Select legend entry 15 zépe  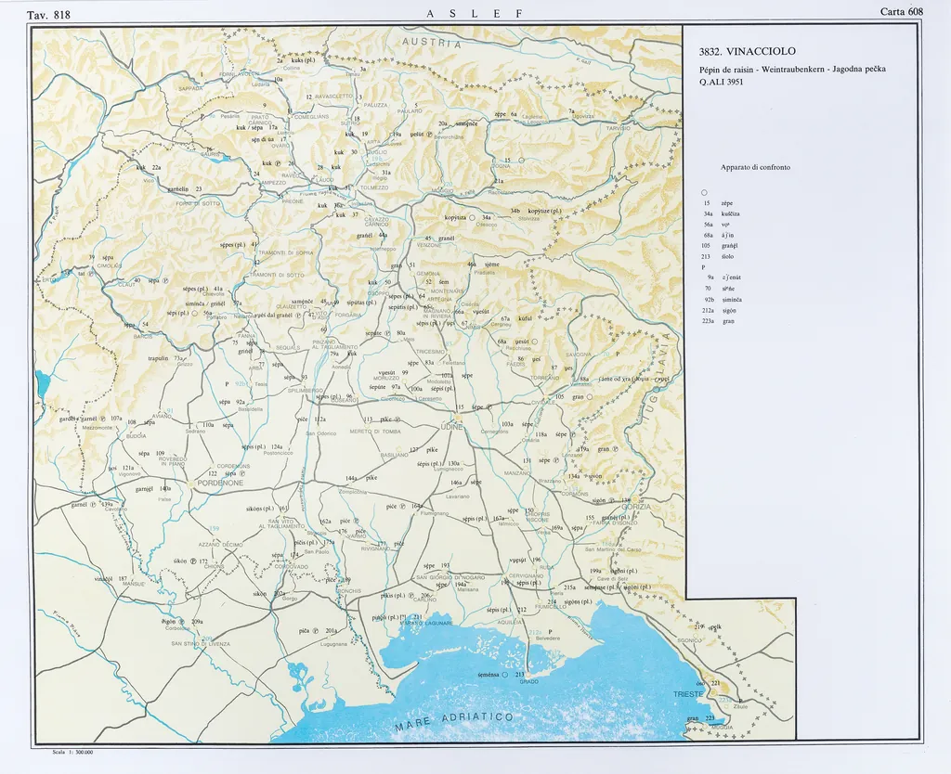721,202
